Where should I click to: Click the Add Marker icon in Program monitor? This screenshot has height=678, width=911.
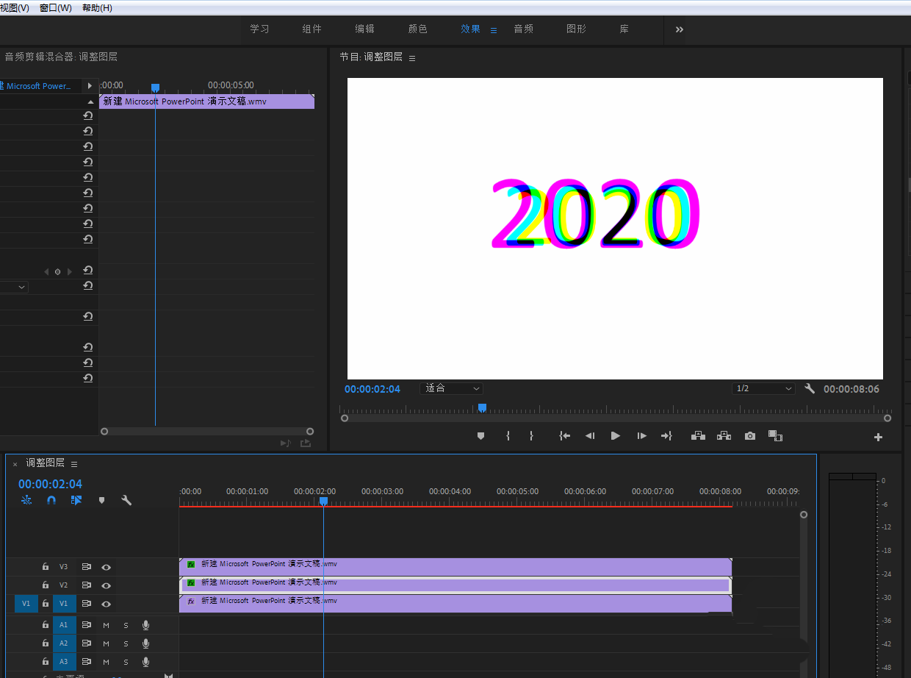coord(481,436)
